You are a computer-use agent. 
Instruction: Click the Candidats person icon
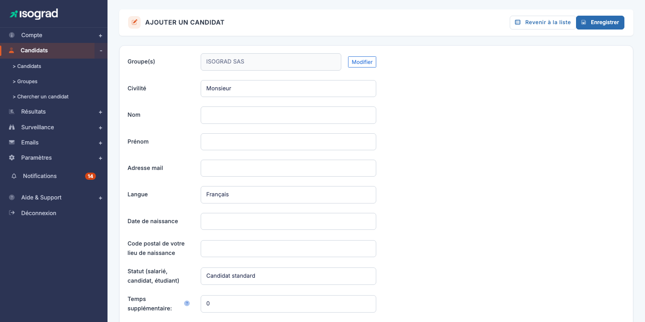click(12, 51)
